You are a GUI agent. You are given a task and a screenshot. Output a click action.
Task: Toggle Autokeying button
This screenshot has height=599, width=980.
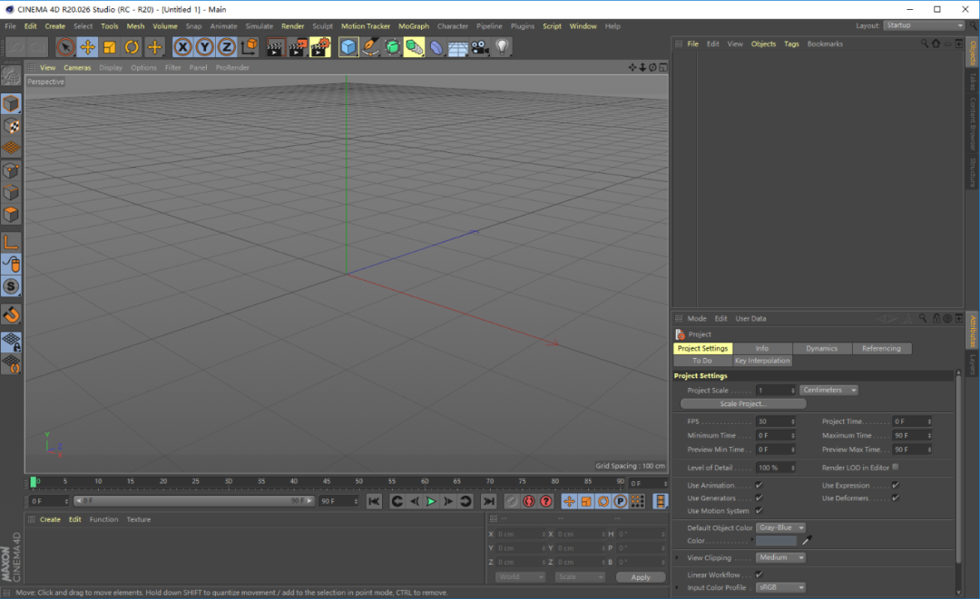pyautogui.click(x=529, y=501)
